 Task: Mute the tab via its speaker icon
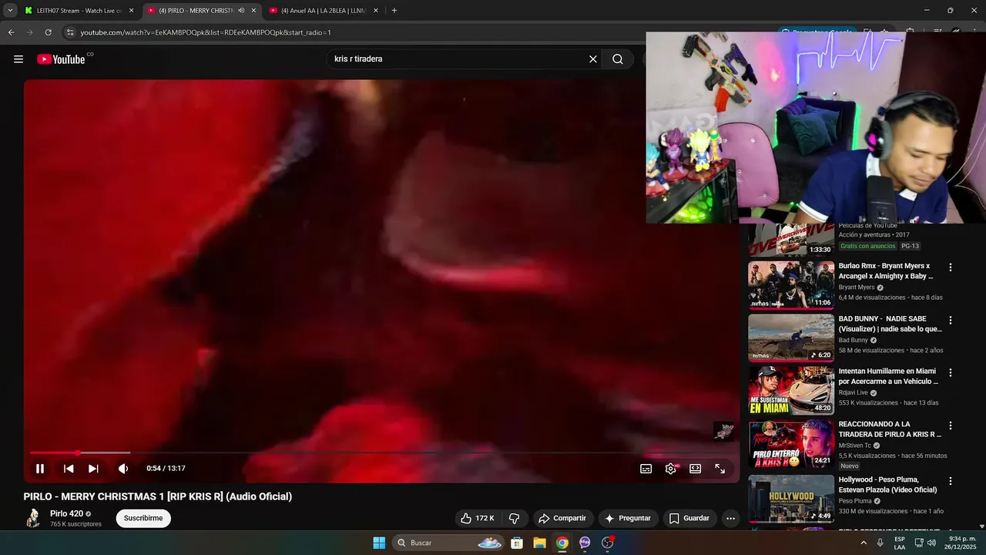click(241, 11)
